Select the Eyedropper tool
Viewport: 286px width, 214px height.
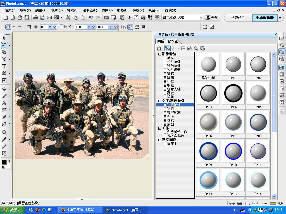pyautogui.click(x=4, y=139)
